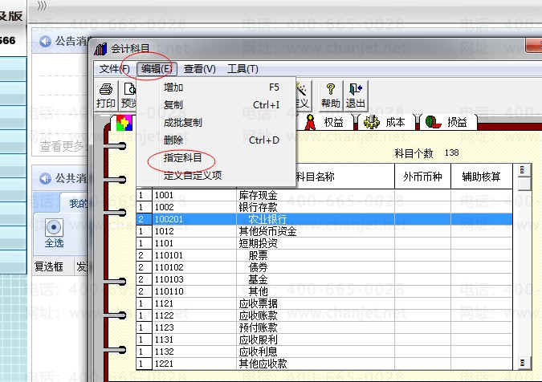
Task: Click the 退出 exit door icon
Action: point(356,89)
